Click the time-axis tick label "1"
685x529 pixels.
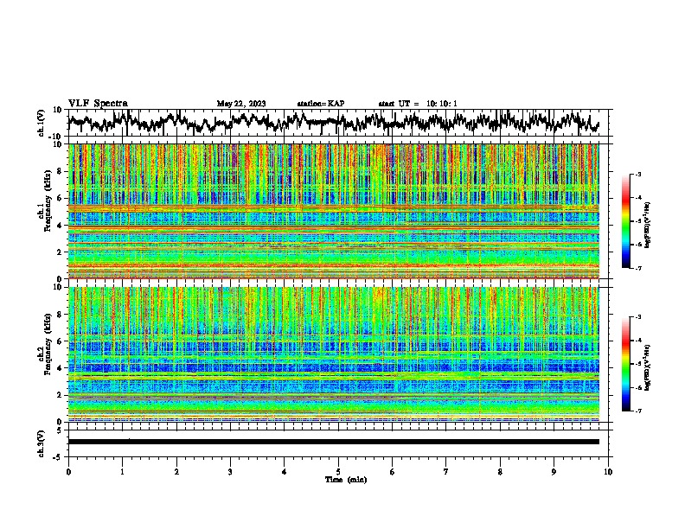point(122,472)
